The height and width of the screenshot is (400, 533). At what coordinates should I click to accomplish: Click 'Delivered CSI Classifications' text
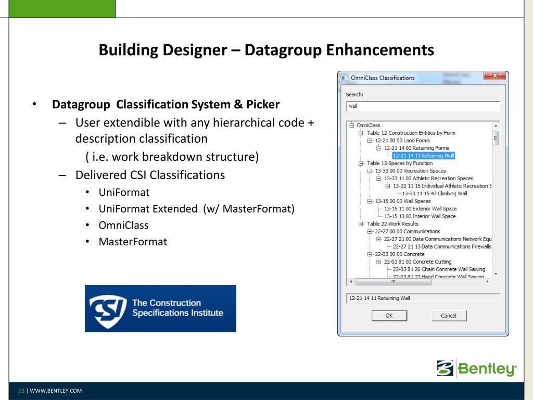[x=150, y=175]
